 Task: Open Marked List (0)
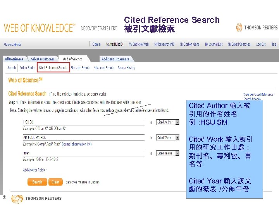point(115,44)
